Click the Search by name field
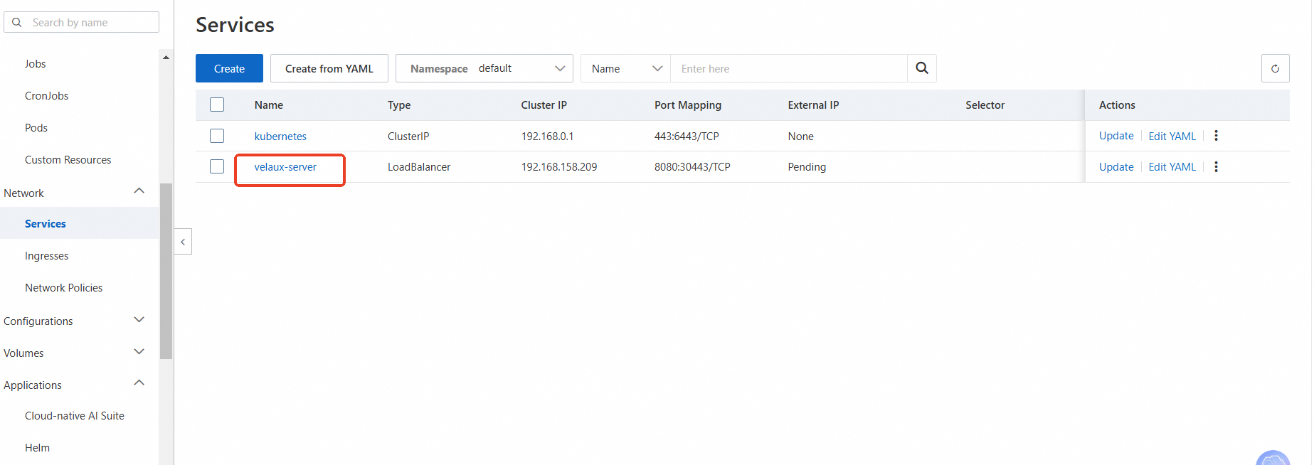The width and height of the screenshot is (1314, 465). (81, 22)
